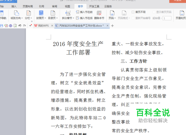Switch to the 我的WPS document tab
The image size is (186, 135).
pyautogui.click(x=43, y=26)
